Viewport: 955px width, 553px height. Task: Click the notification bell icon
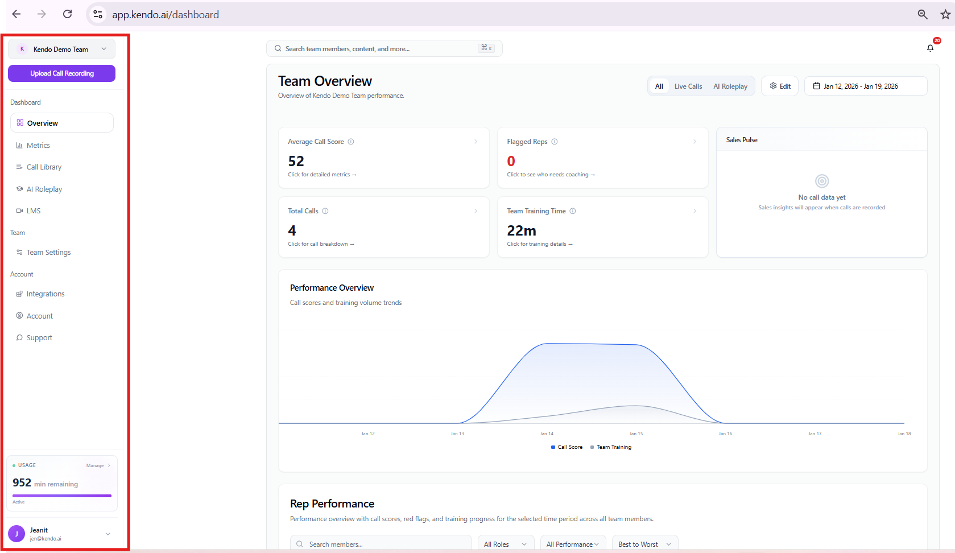[930, 48]
